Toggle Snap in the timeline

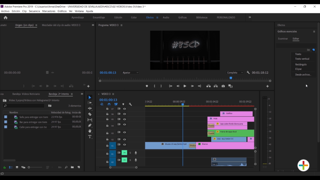click(x=109, y=104)
